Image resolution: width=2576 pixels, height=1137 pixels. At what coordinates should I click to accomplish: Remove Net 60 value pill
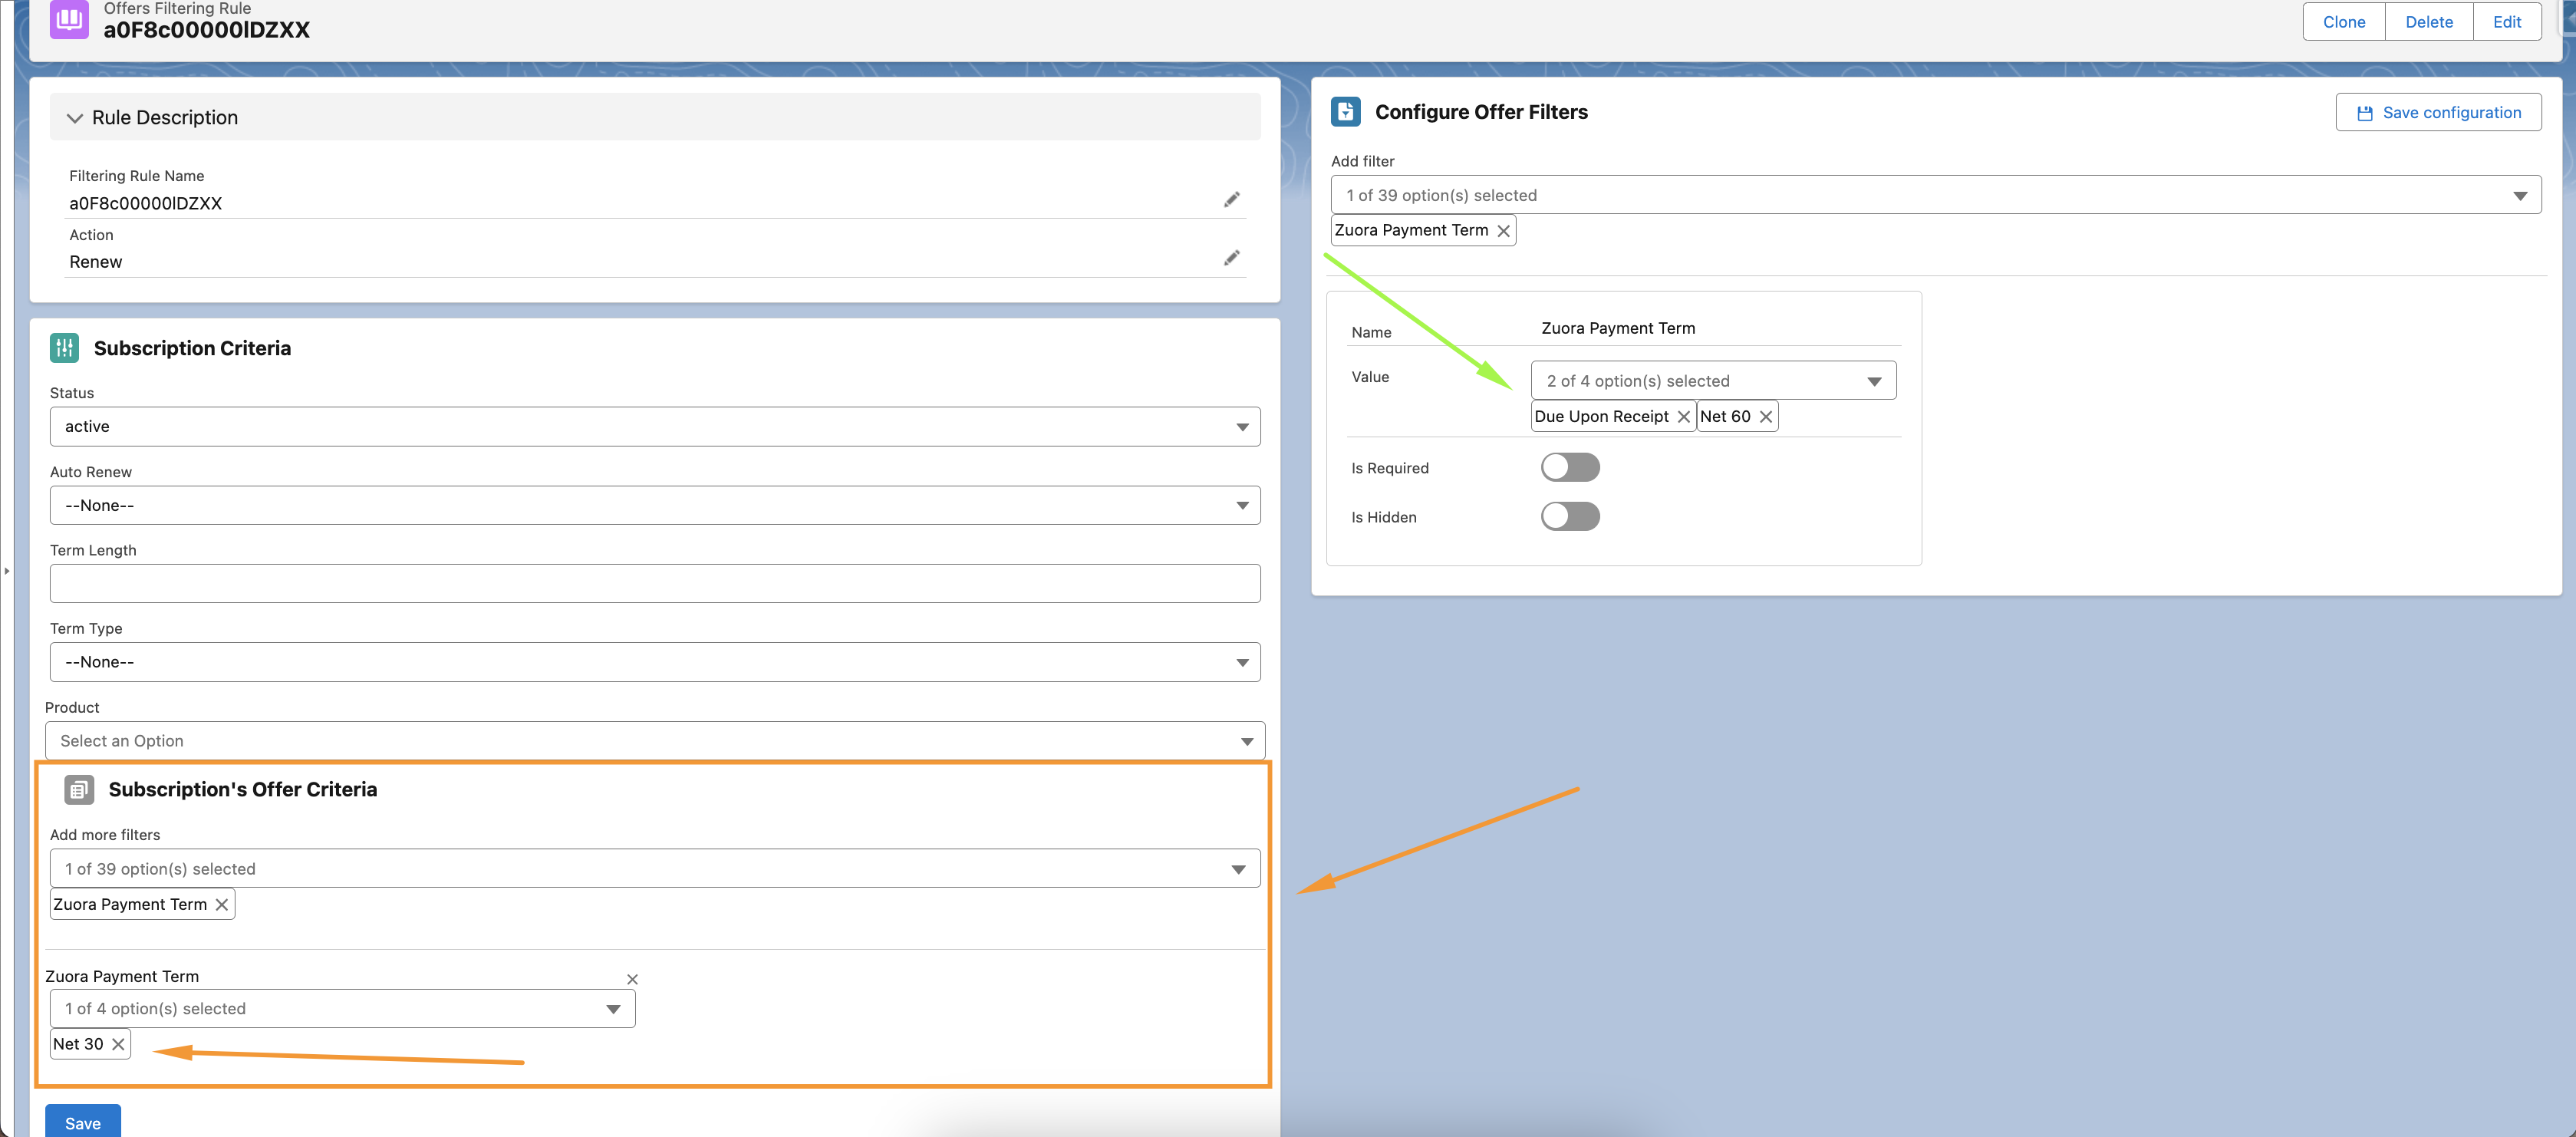point(1765,417)
